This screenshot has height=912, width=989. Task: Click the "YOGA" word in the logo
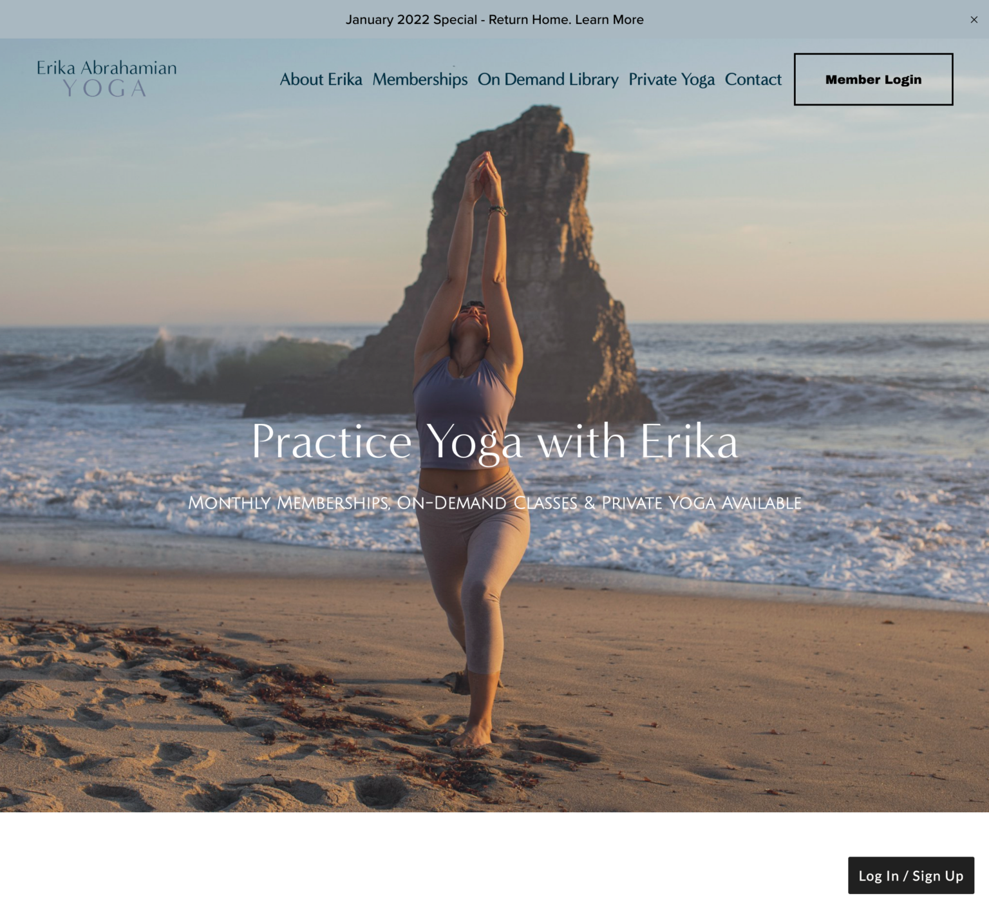click(105, 89)
